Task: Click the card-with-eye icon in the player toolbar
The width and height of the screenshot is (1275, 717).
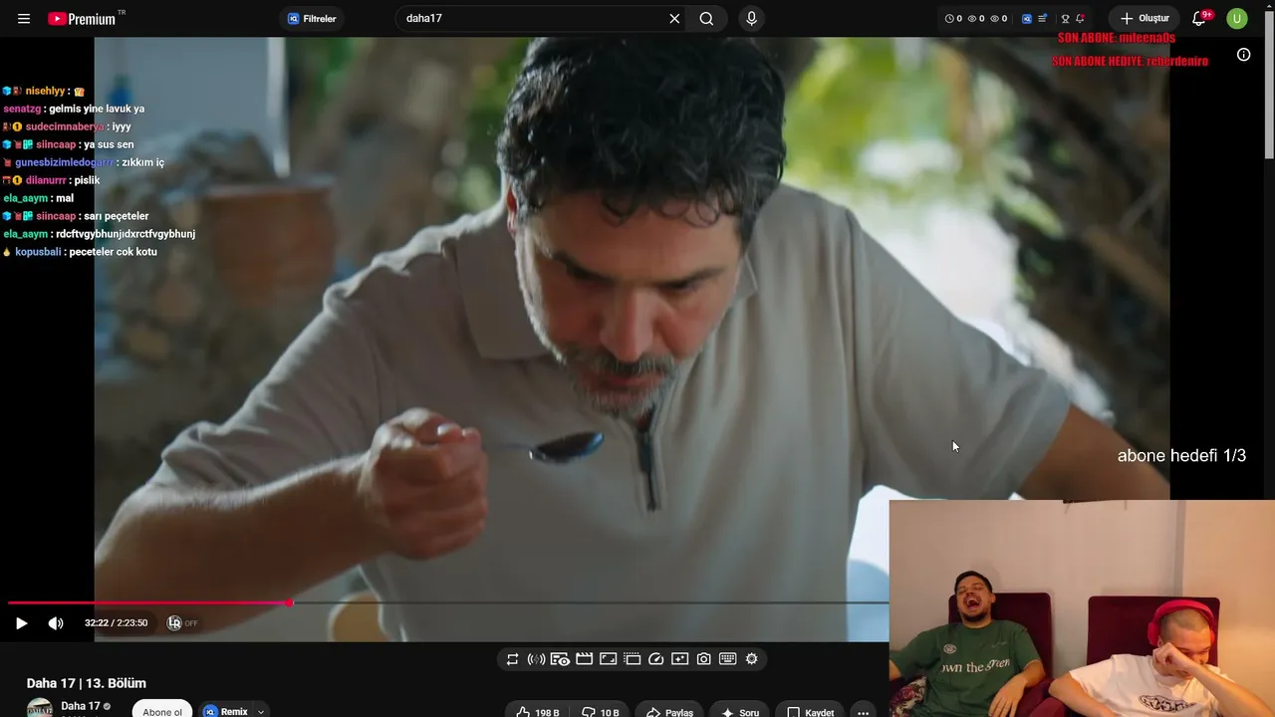Action: pos(560,659)
